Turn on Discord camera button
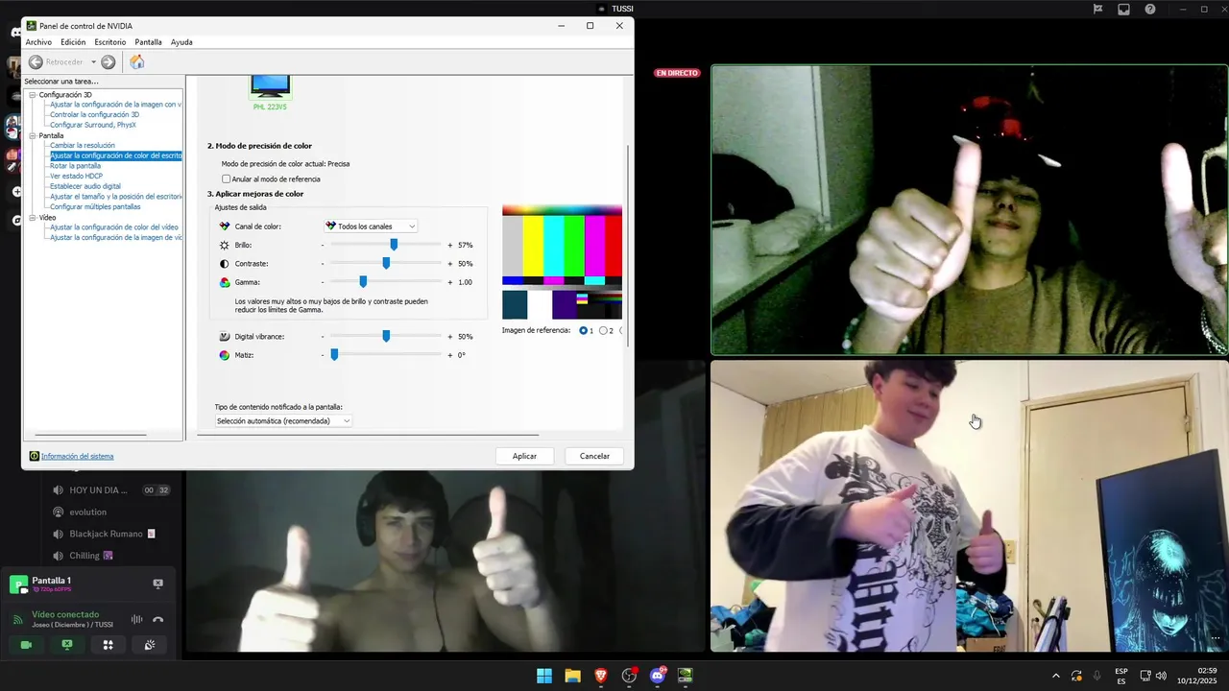 tap(26, 645)
